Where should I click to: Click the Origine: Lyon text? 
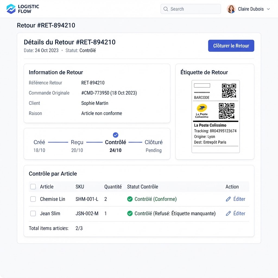coord(204,137)
